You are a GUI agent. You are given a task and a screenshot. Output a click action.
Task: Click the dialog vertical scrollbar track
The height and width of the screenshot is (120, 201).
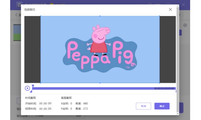(178, 60)
